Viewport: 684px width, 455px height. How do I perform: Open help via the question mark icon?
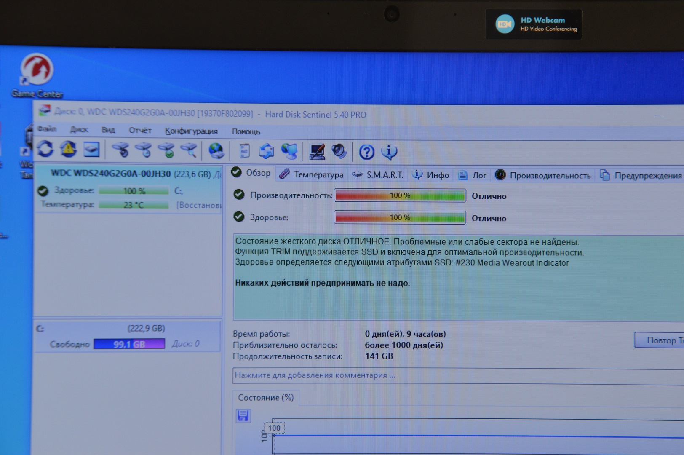click(x=366, y=152)
